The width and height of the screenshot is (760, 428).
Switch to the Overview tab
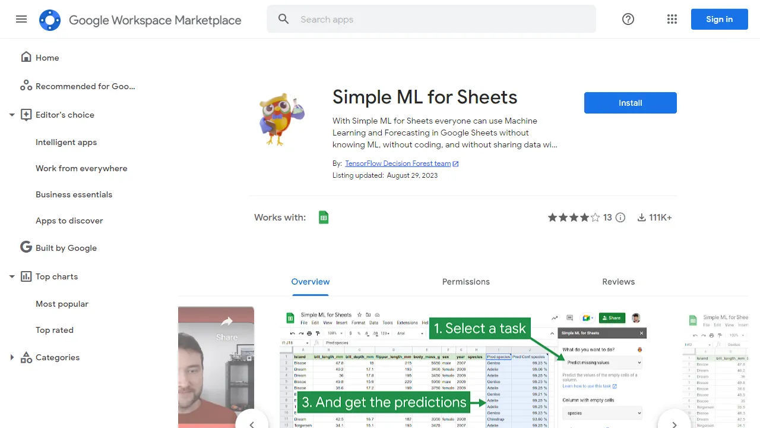point(311,282)
